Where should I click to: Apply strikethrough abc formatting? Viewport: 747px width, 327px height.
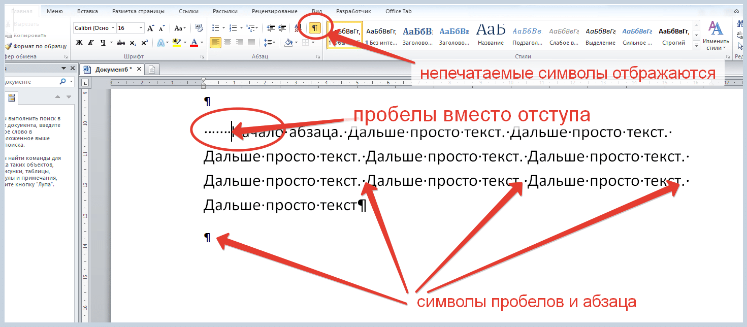(120, 43)
